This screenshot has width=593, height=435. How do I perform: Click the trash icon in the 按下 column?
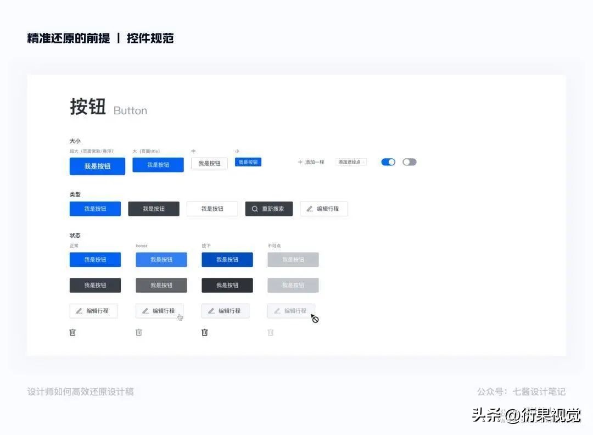point(204,332)
